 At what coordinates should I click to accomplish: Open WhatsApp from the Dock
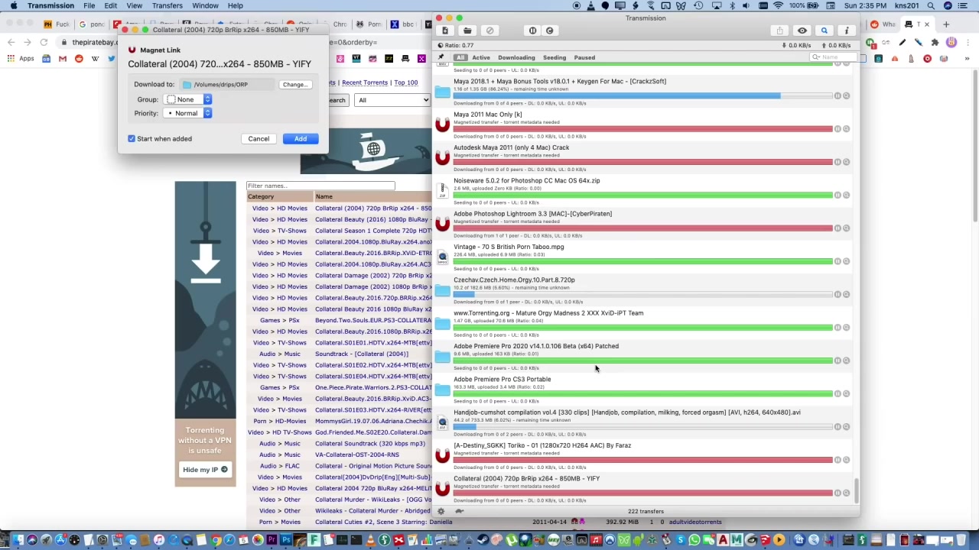(x=694, y=540)
